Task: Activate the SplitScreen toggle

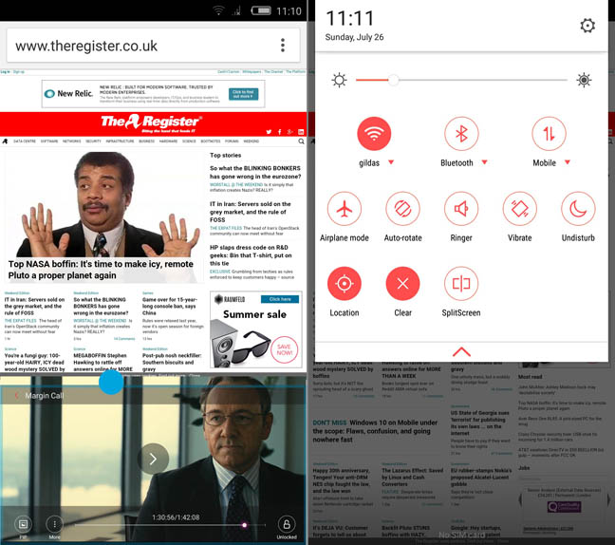Action: coord(461,283)
